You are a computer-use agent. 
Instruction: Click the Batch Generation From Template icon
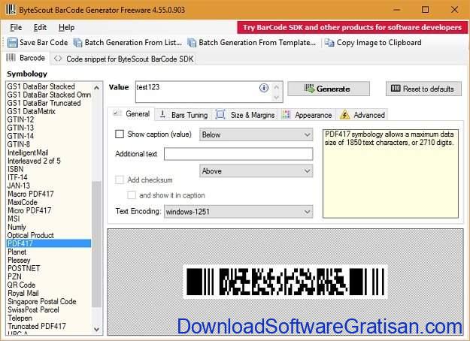tap(192, 43)
